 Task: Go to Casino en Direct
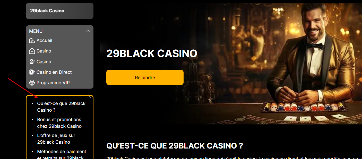[54, 72]
